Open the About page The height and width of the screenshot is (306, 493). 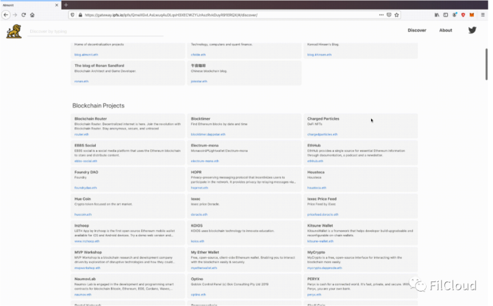click(x=446, y=30)
